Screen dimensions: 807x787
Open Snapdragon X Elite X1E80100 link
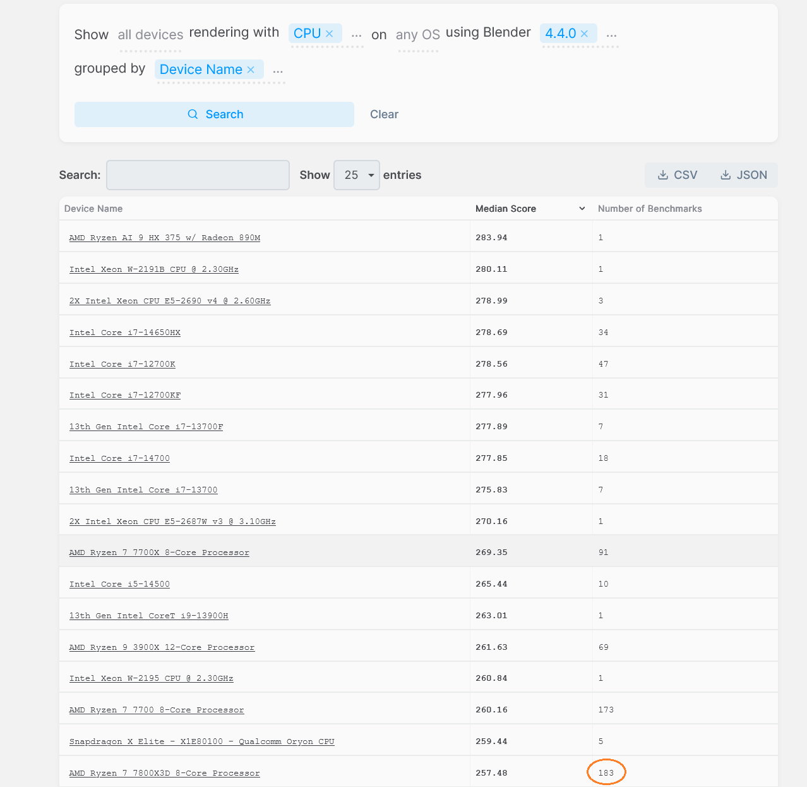coord(202,741)
